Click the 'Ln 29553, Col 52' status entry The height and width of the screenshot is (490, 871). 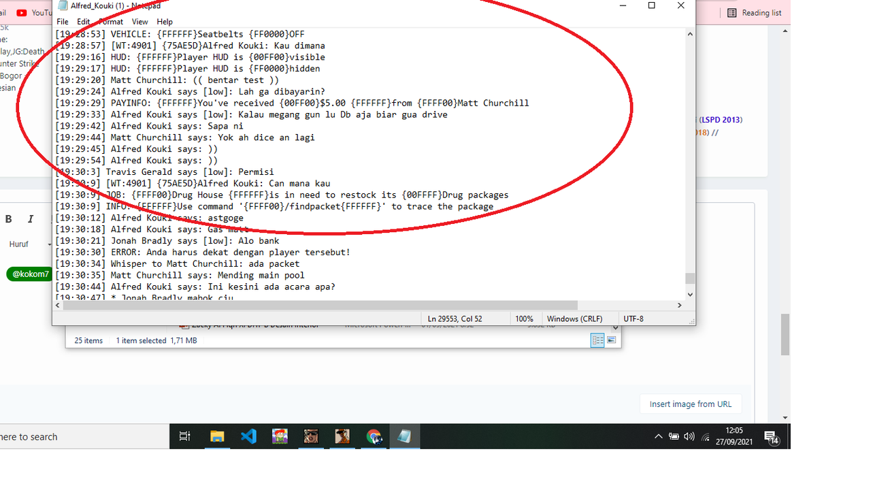pyautogui.click(x=455, y=318)
